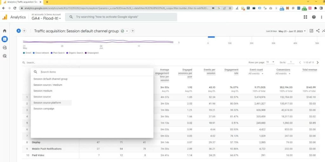Open the date range dropdown
This screenshot has width=325, height=162.
tap(292, 31)
